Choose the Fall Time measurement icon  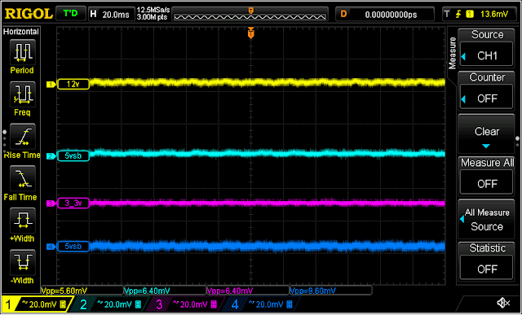(22, 179)
